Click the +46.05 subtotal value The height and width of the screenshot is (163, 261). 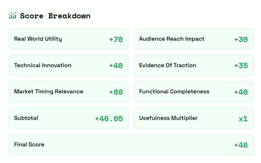click(x=109, y=119)
